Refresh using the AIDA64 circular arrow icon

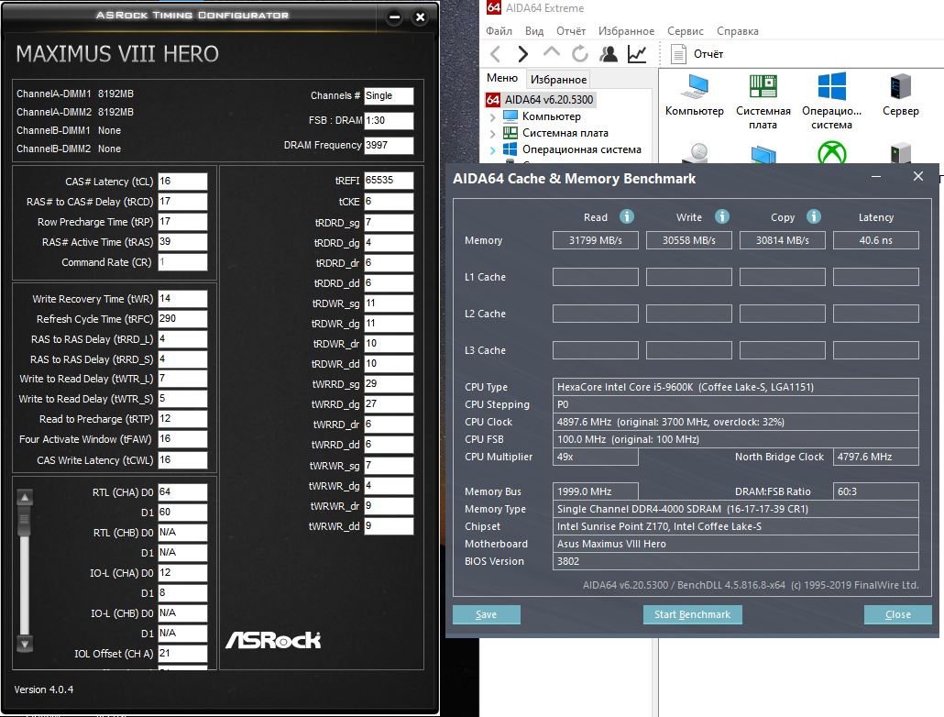[580, 54]
